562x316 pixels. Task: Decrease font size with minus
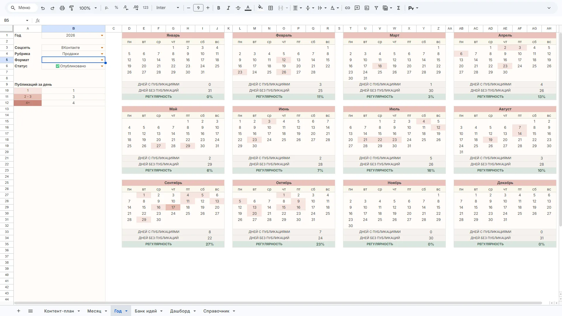click(x=189, y=8)
